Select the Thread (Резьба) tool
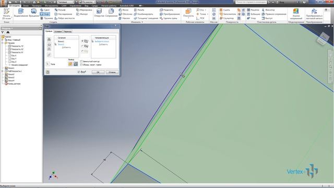The image size is (334, 188). pos(139,10)
